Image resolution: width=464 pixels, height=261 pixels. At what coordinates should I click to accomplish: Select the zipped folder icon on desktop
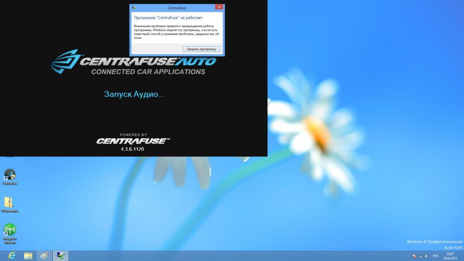click(x=9, y=203)
